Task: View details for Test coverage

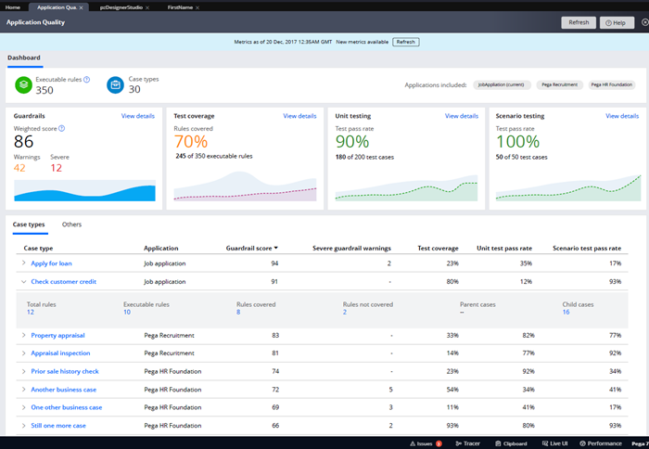Action: pos(299,116)
